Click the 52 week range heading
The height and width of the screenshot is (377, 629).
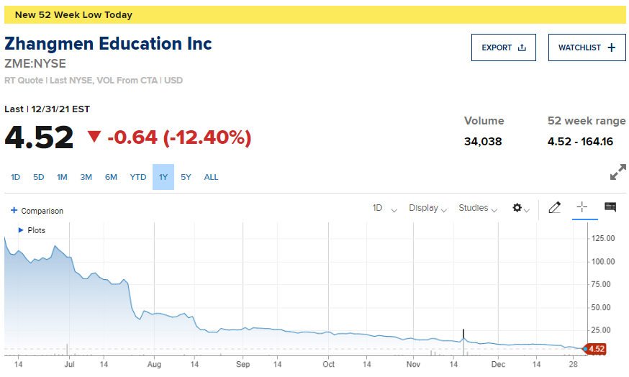pos(587,121)
